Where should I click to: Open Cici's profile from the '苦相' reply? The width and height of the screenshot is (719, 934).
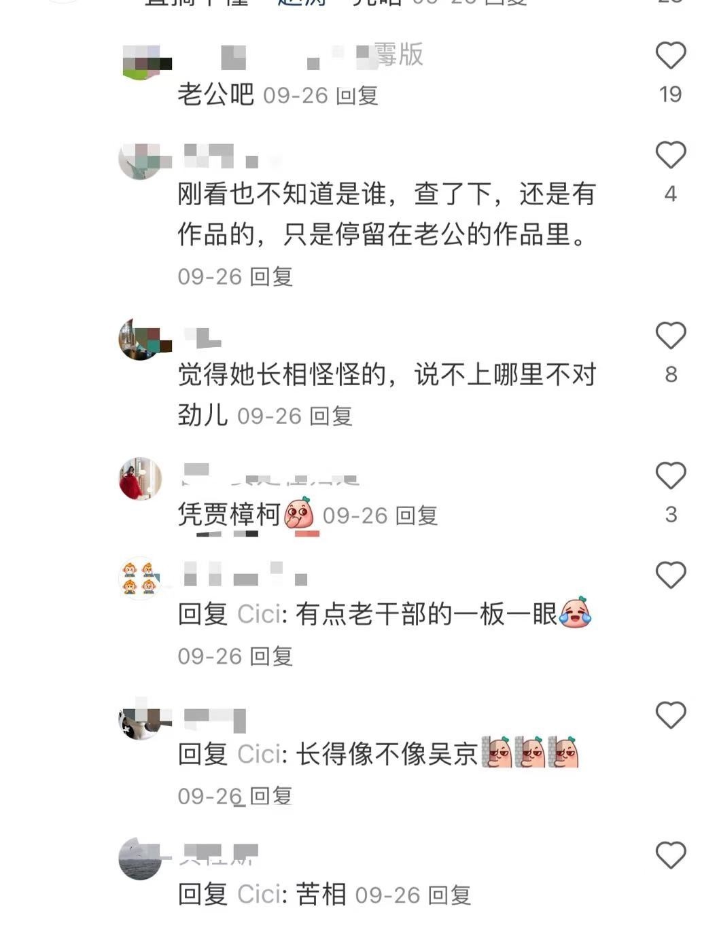(x=259, y=895)
